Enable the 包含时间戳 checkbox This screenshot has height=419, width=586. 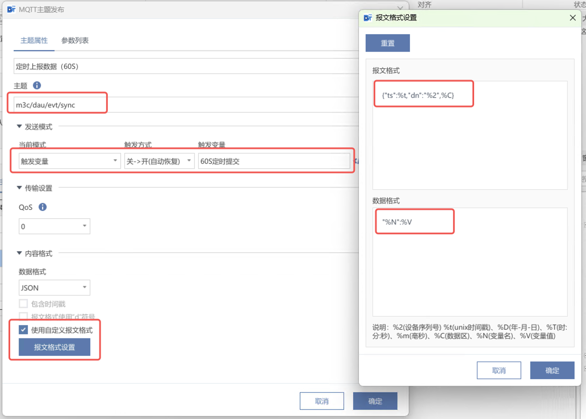[x=23, y=304]
